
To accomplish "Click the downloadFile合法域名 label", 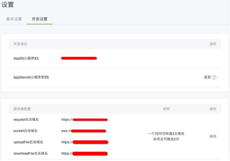I will pyautogui.click(x=31, y=153).
